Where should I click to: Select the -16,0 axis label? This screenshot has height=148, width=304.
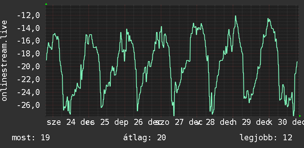(x=28, y=41)
